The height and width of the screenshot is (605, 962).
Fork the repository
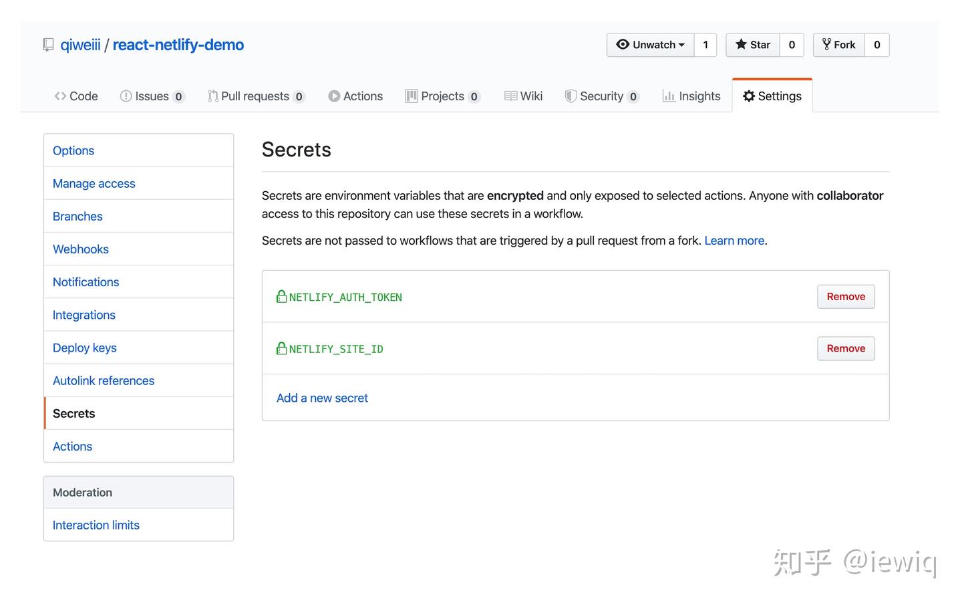839,45
